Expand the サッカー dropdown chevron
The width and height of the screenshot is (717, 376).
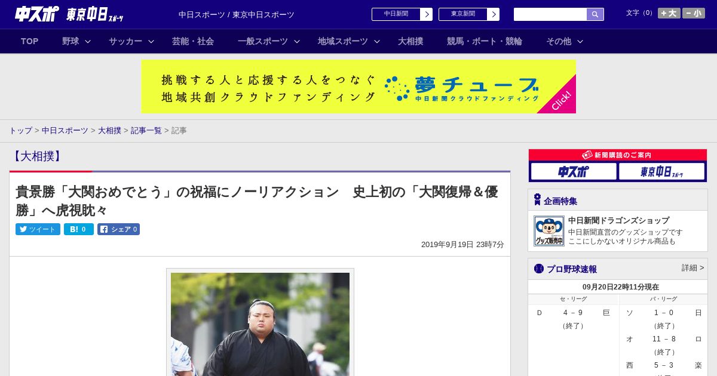click(151, 41)
